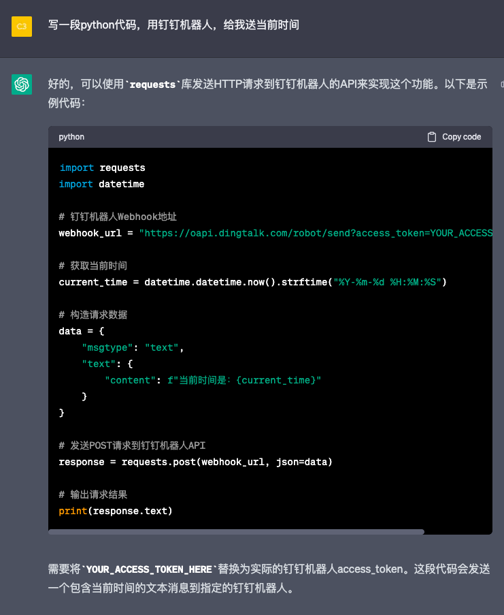This screenshot has height=615, width=504.
Task: Click the user prompt about 钉钉机器人
Action: click(x=173, y=25)
